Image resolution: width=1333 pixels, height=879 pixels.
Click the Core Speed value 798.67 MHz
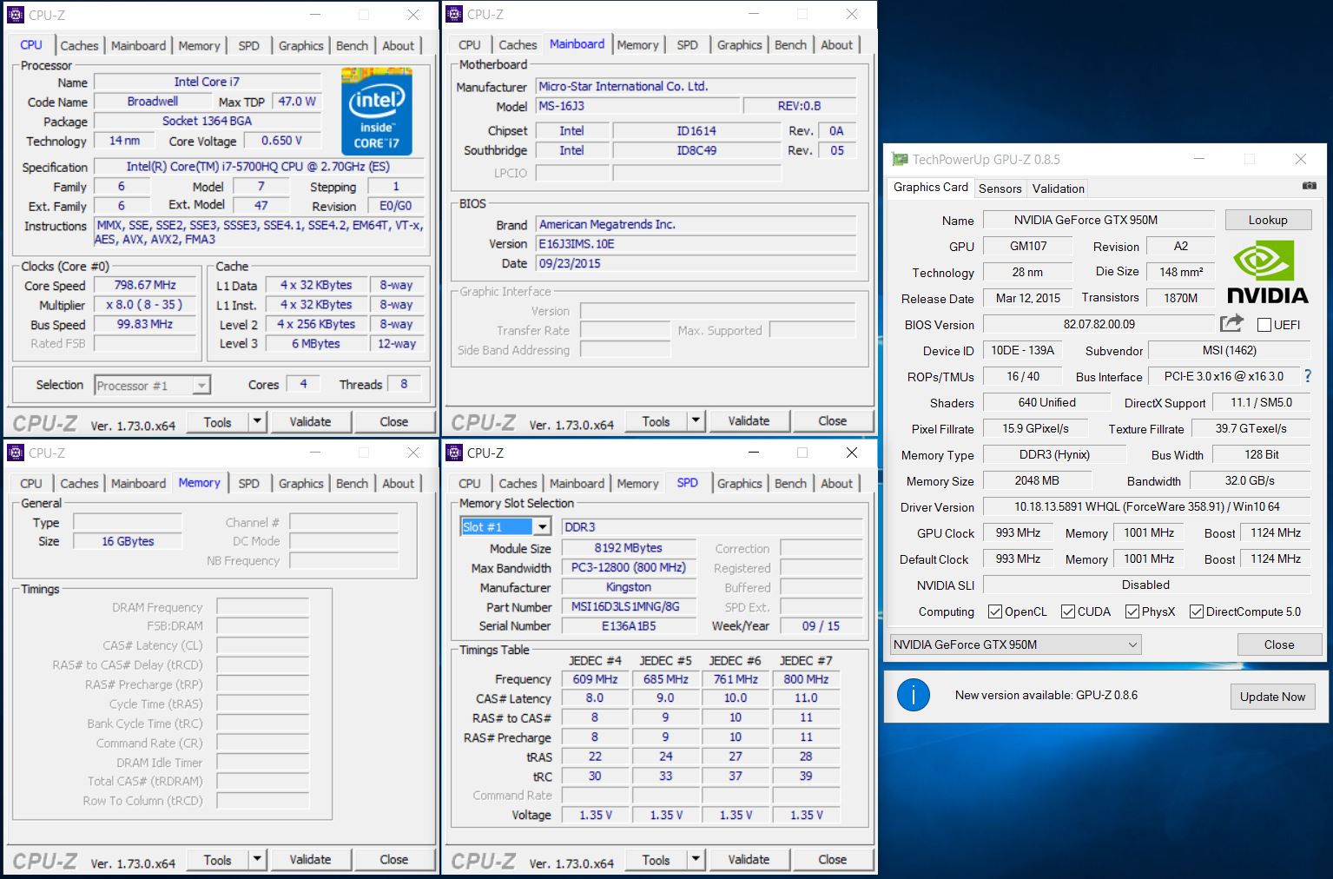click(x=145, y=285)
